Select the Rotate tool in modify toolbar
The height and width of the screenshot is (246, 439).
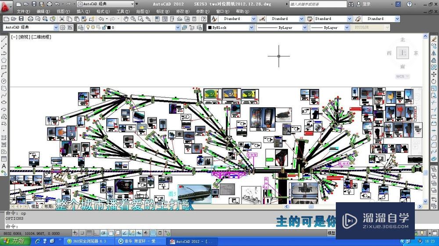pos(434,81)
